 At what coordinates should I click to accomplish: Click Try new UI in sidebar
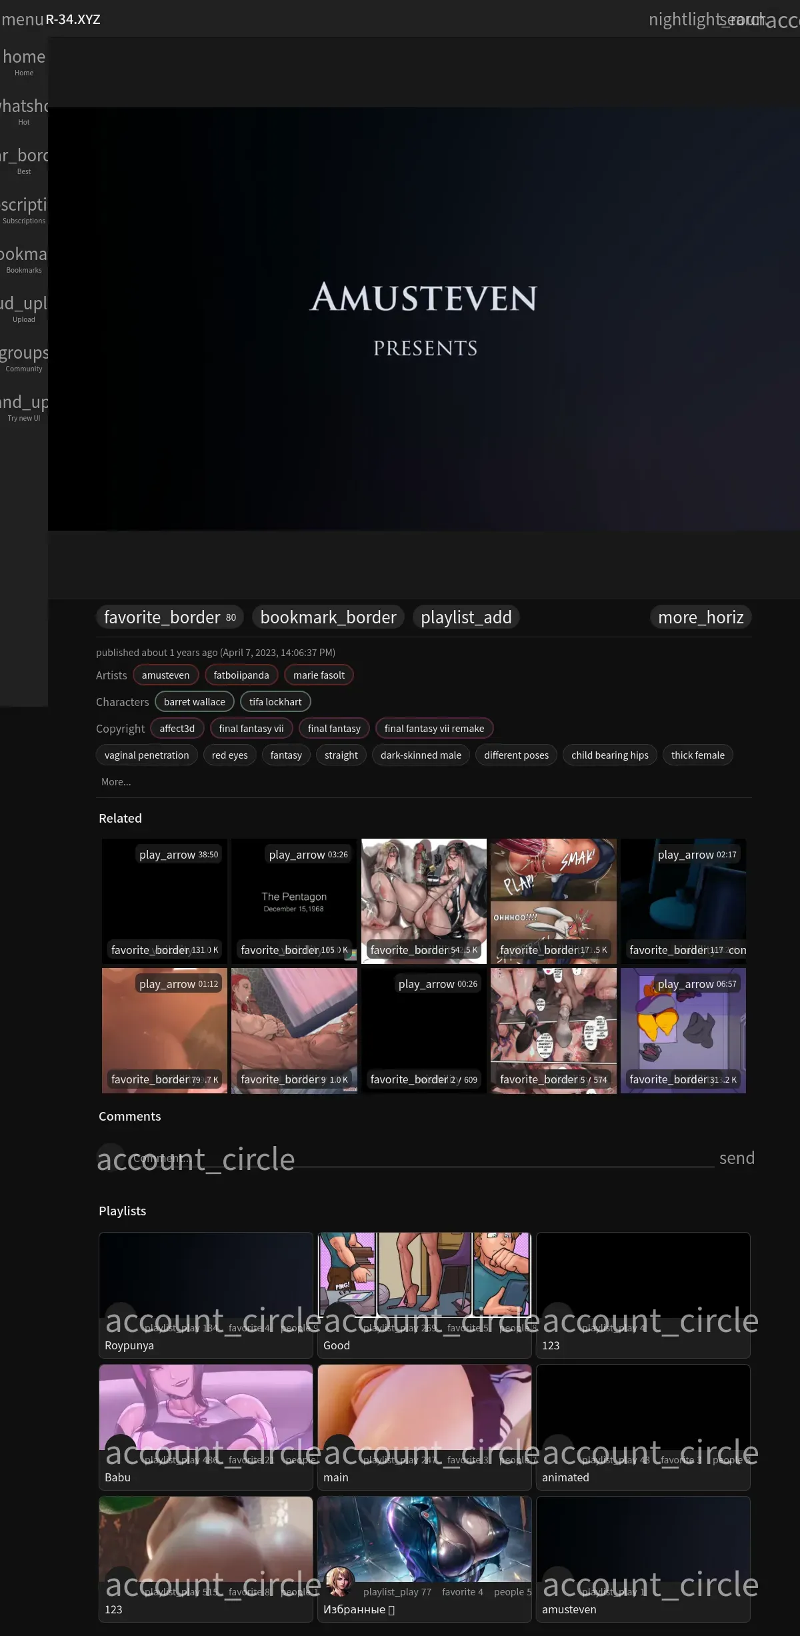pyautogui.click(x=24, y=407)
